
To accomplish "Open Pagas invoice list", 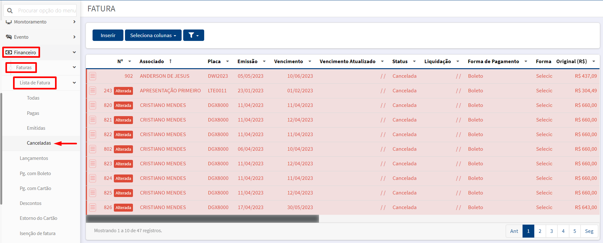I will (x=33, y=113).
